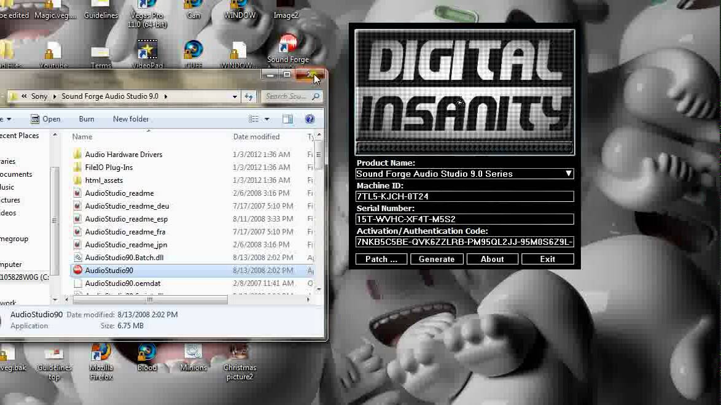Image resolution: width=721 pixels, height=405 pixels.
Task: Click the navigation pane scrollbar
Action: pyautogui.click(x=54, y=221)
